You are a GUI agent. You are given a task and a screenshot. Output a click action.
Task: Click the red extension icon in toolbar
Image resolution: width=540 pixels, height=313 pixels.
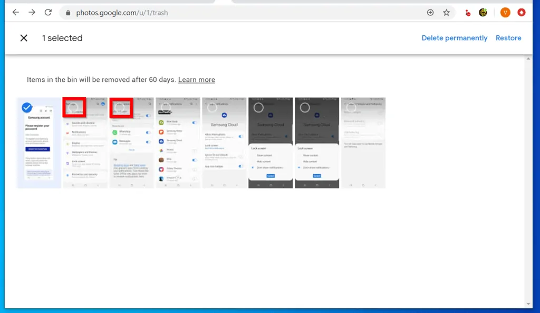click(x=467, y=13)
